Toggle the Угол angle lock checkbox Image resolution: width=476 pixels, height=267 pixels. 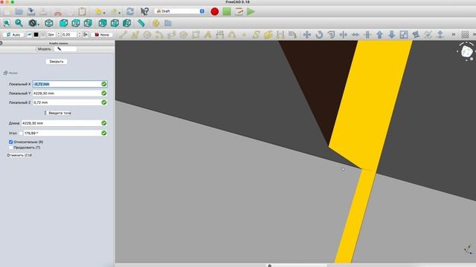(21, 133)
